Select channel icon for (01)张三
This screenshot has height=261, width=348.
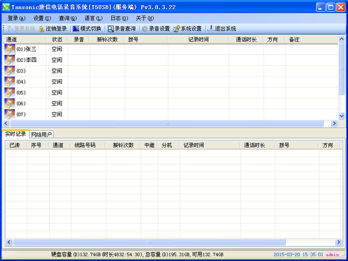coord(10,49)
